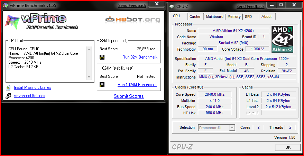Click Send Feedback in CPU-Z window
Image resolution: width=304 pixels, height=156 pixels.
(x=250, y=7)
